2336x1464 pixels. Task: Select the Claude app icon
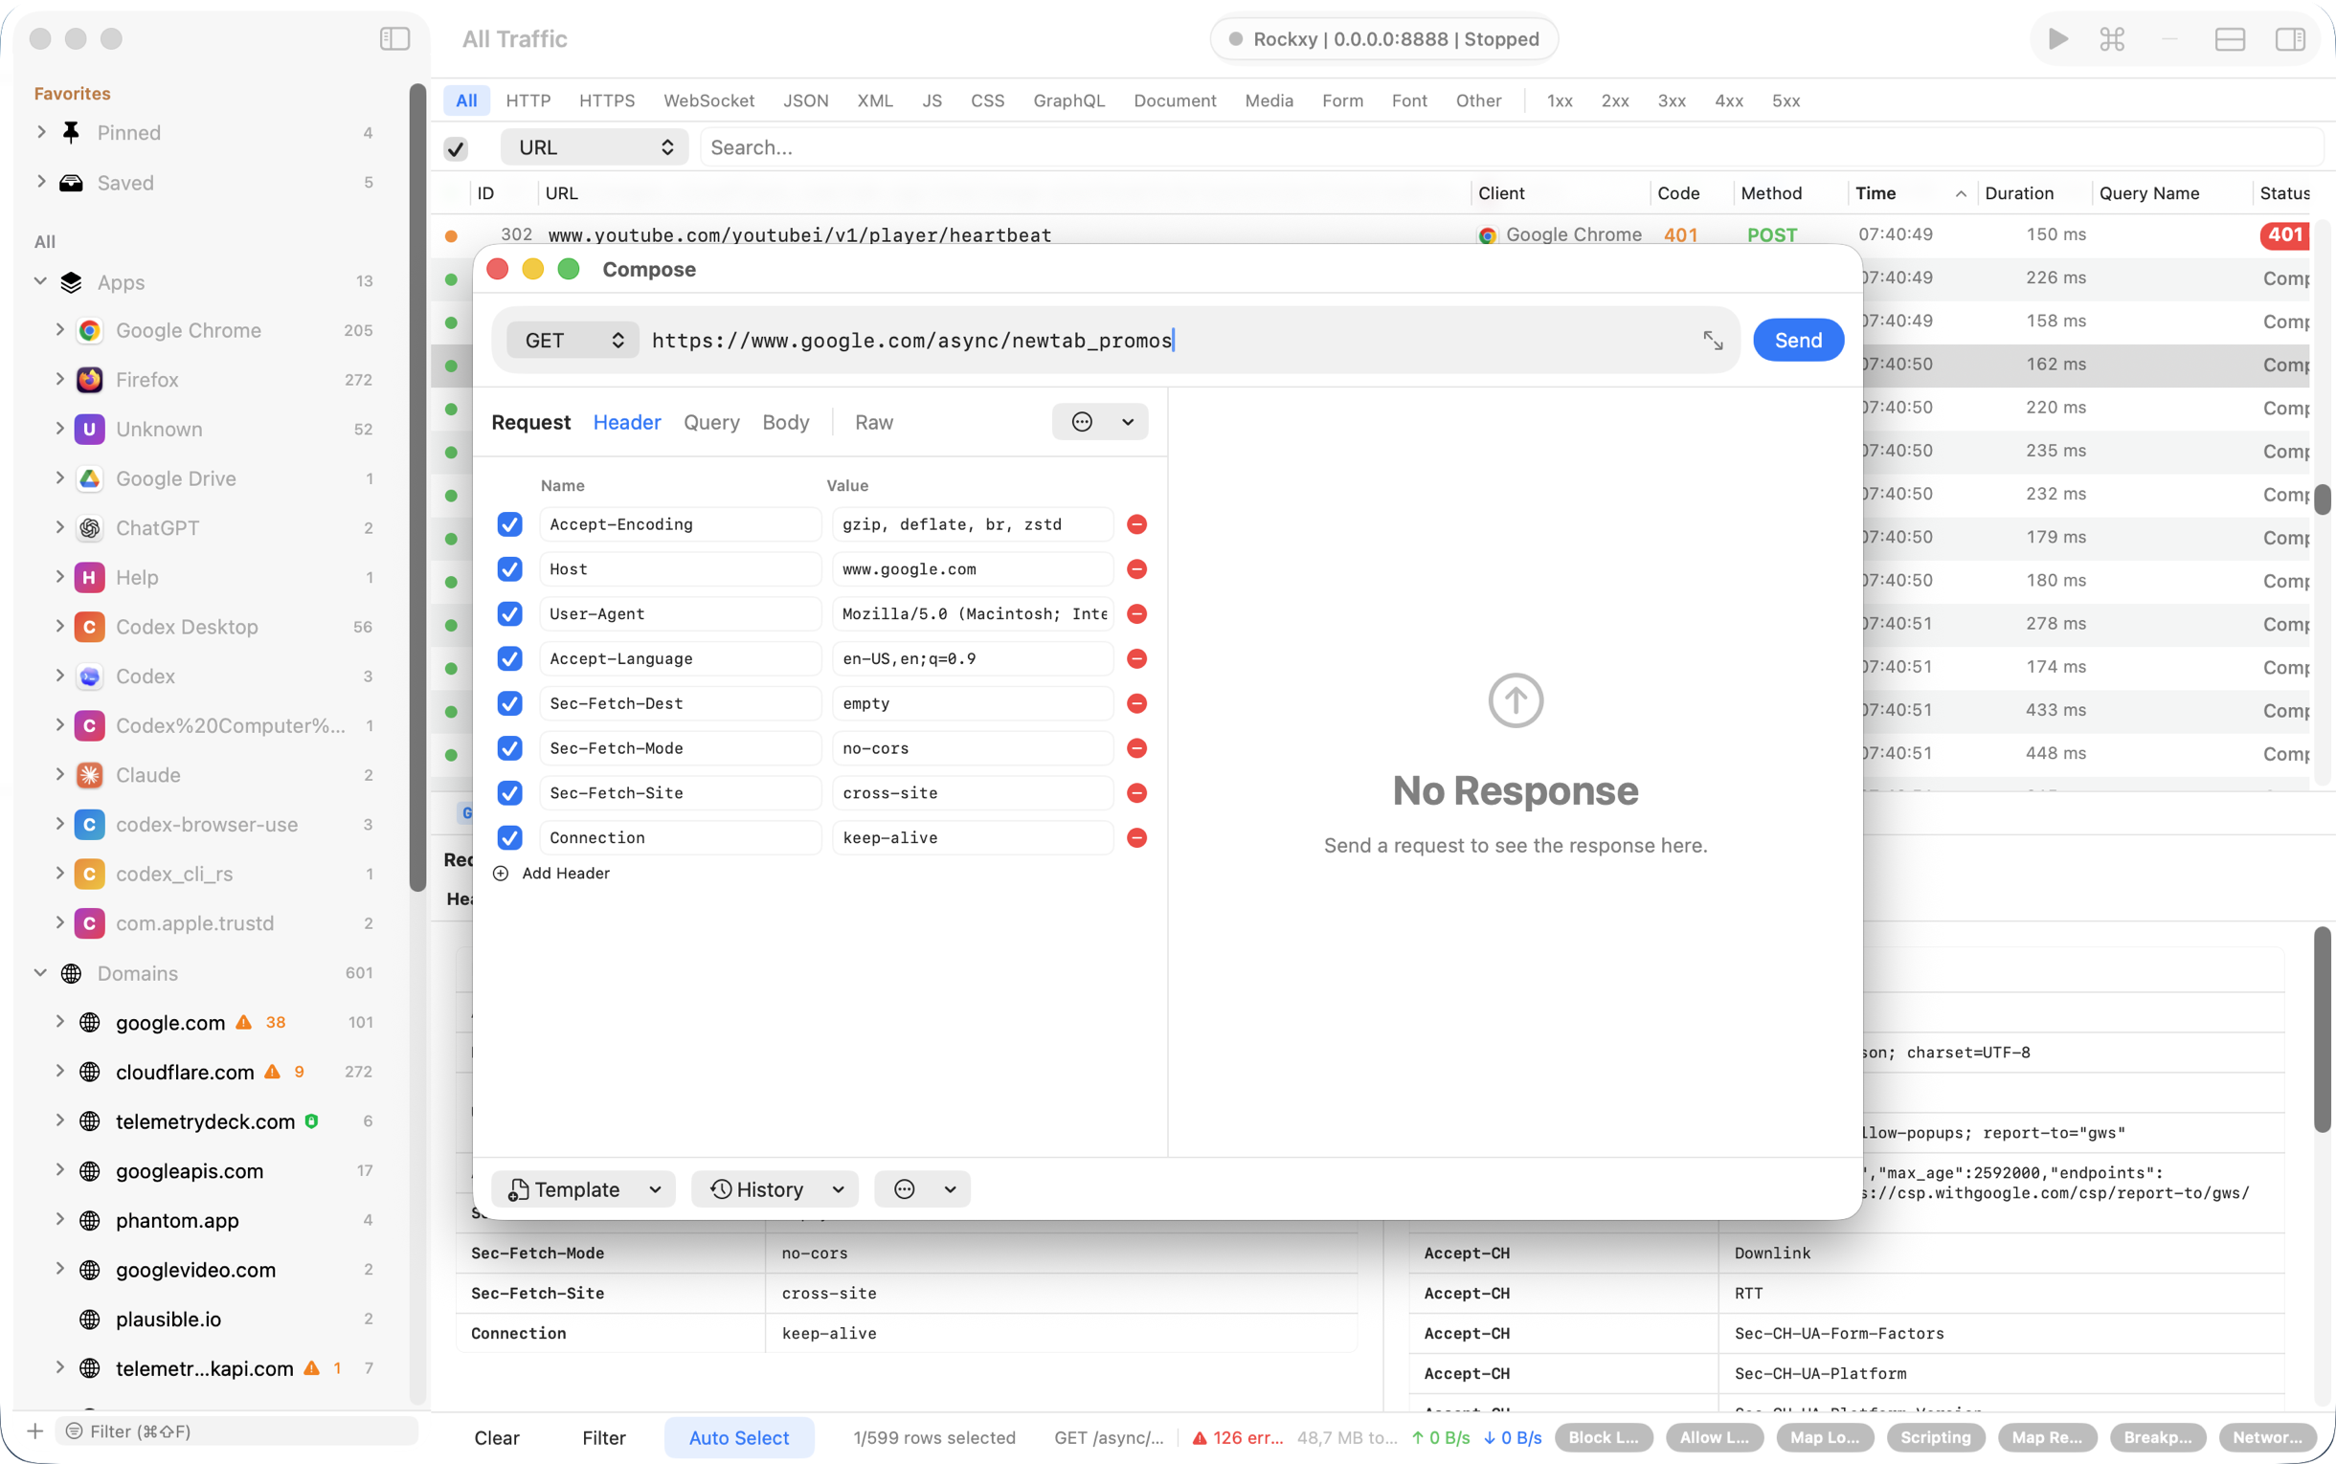tap(89, 775)
